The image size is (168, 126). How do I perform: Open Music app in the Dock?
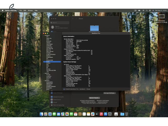pyautogui.click(x=101, y=114)
